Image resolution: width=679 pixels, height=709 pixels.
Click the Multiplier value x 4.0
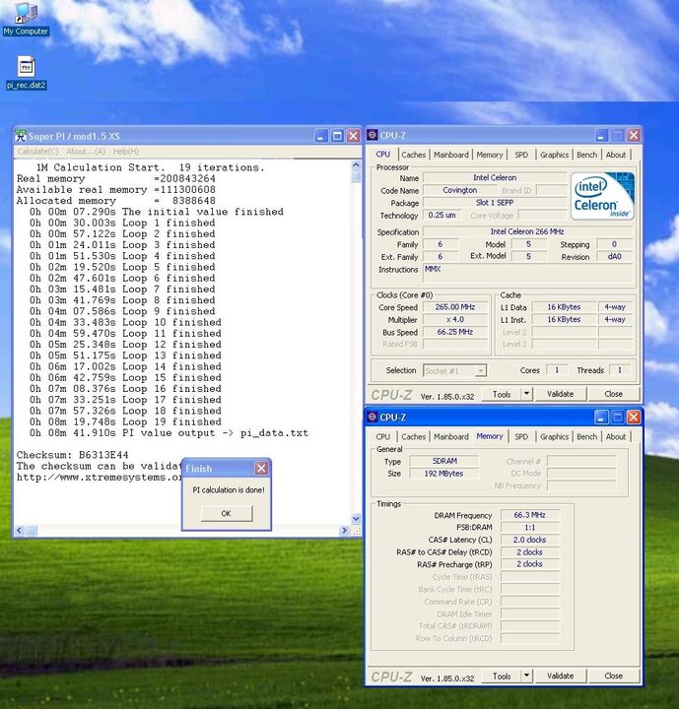tap(455, 319)
